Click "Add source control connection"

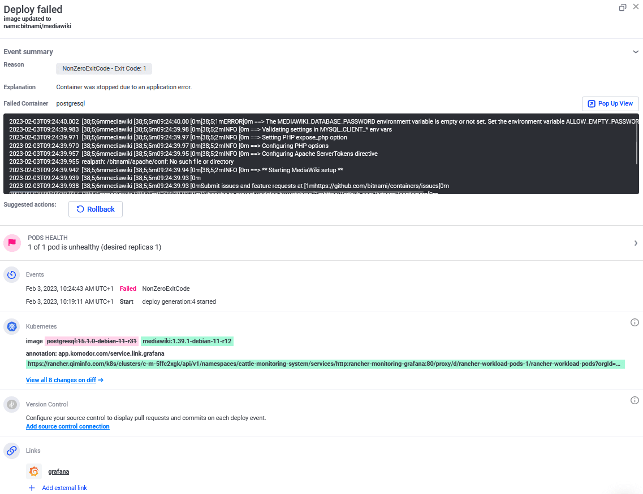[x=67, y=426]
